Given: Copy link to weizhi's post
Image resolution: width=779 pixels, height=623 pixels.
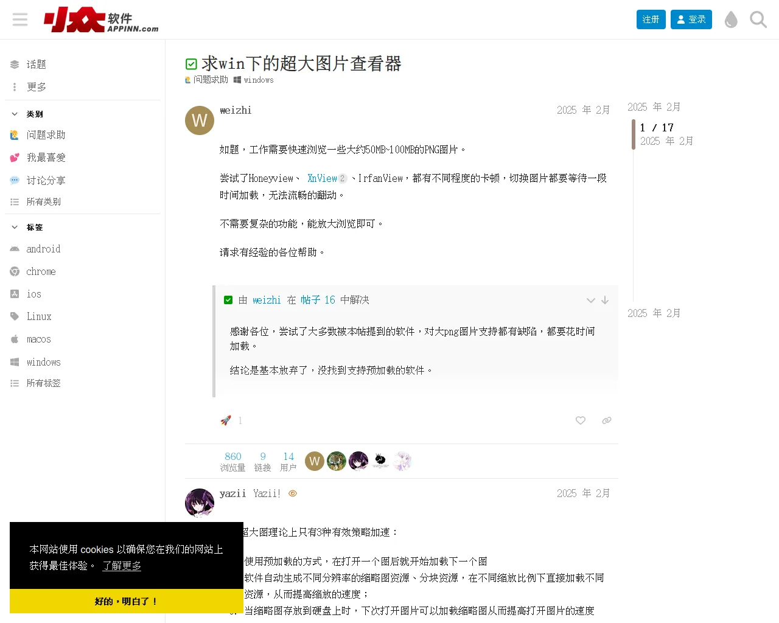Looking at the screenshot, I should coord(607,420).
